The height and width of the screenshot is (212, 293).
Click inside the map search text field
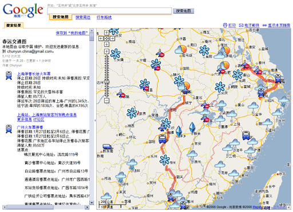click(109, 11)
